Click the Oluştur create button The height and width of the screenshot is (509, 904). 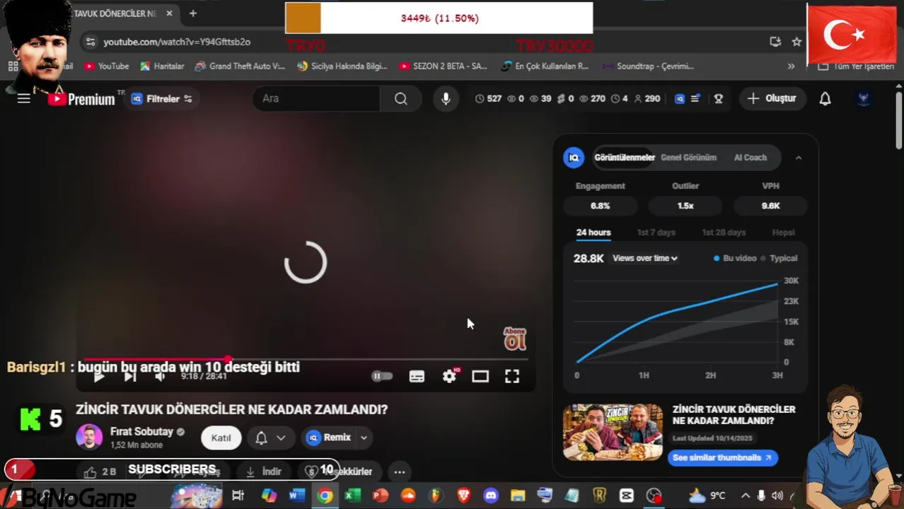[772, 99]
